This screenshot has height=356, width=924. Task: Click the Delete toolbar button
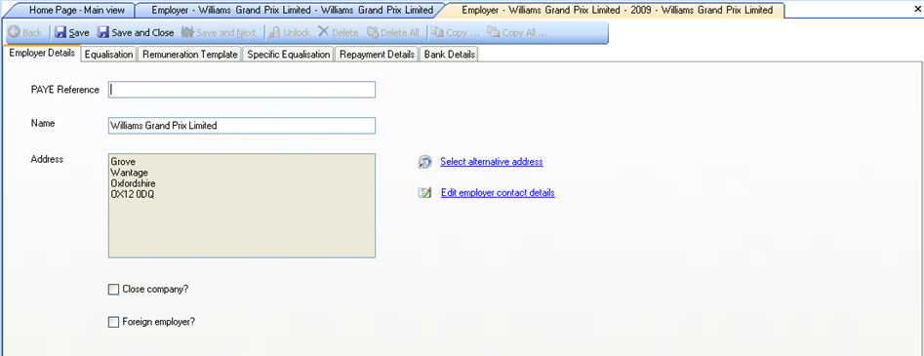pos(339,32)
